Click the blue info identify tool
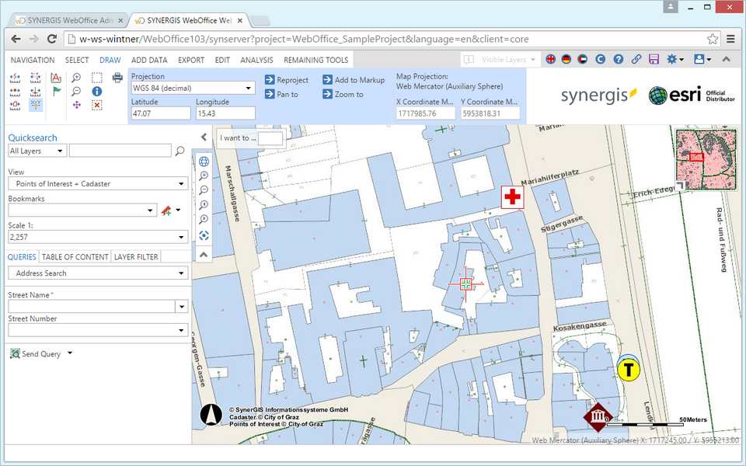The image size is (746, 466). coord(96,92)
